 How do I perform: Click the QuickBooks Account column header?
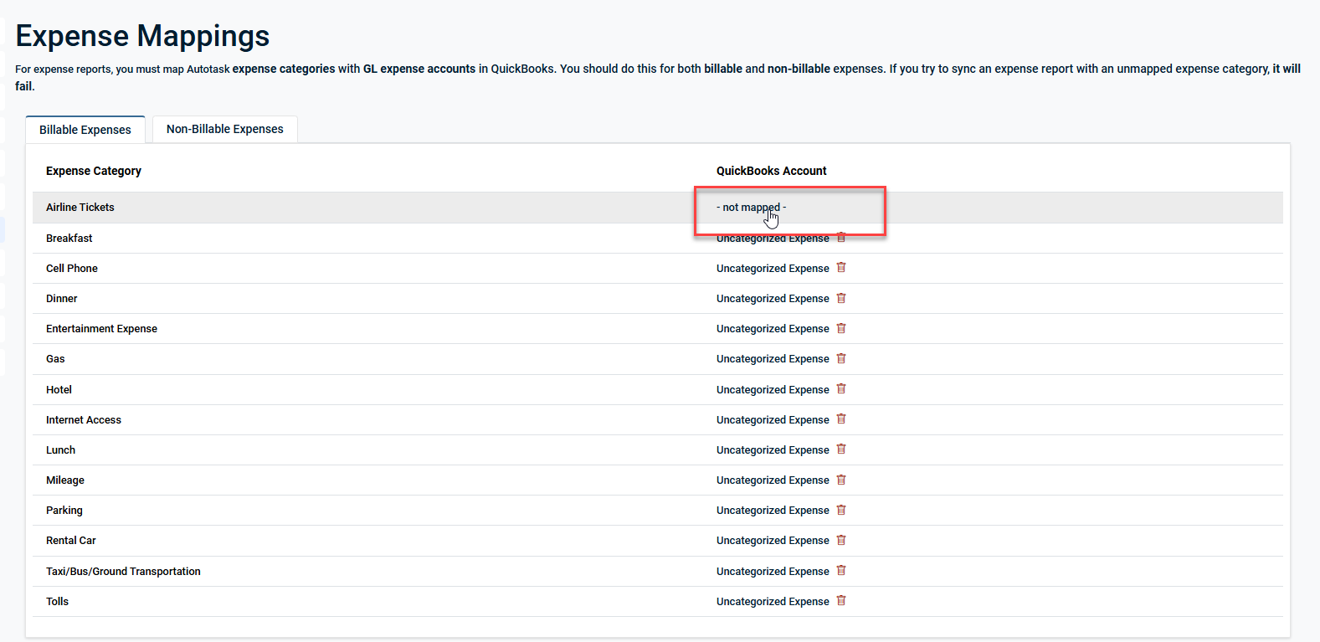(x=771, y=171)
